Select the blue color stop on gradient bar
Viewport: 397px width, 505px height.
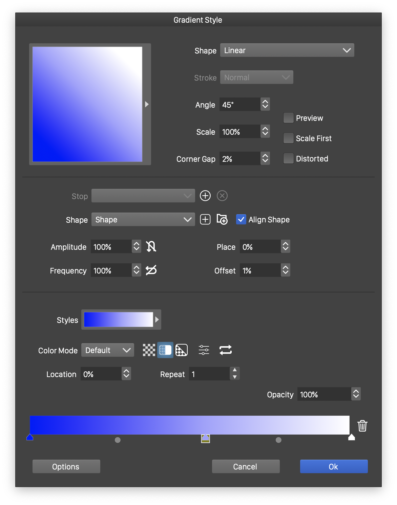point(30,437)
